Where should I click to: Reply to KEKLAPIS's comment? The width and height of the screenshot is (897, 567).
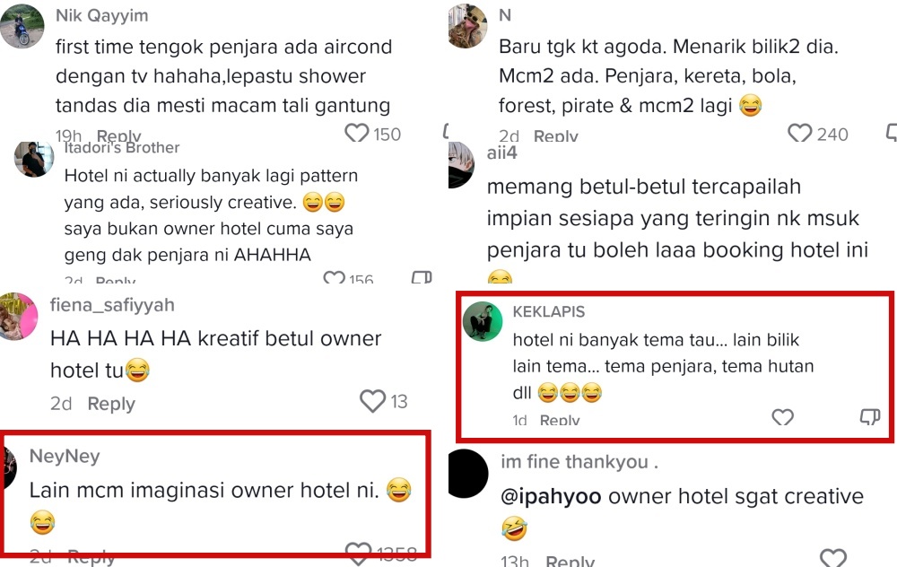tap(560, 420)
